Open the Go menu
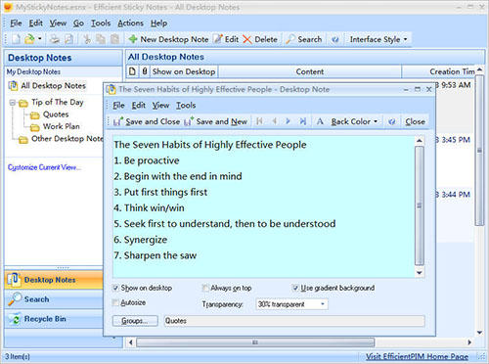Image resolution: width=489 pixels, height=364 pixels. point(78,23)
